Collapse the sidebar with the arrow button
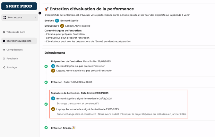This screenshot has height=137, width=215. coord(40,13)
